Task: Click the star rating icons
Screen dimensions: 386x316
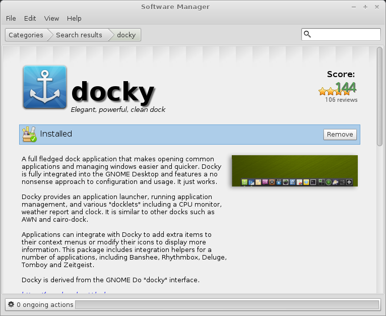Action: 334,91
